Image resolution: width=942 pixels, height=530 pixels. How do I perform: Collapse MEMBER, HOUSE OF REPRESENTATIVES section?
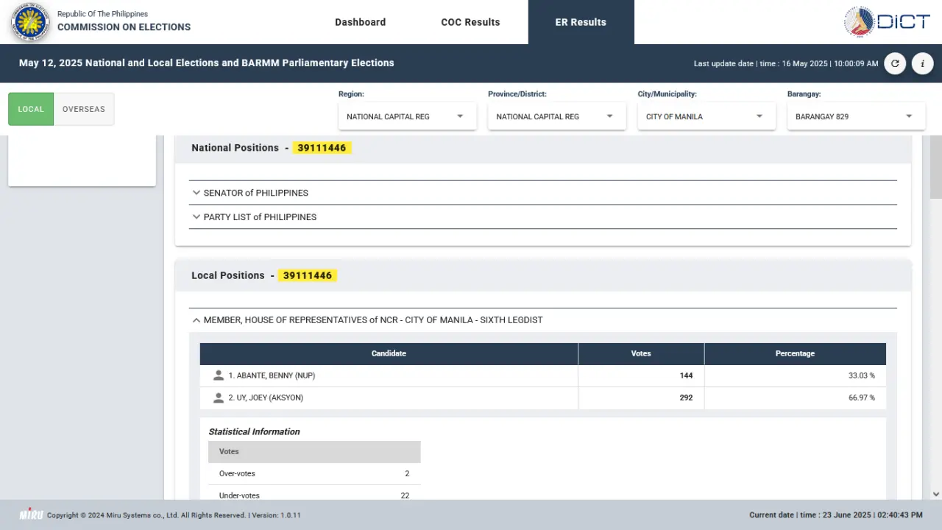click(x=543, y=320)
